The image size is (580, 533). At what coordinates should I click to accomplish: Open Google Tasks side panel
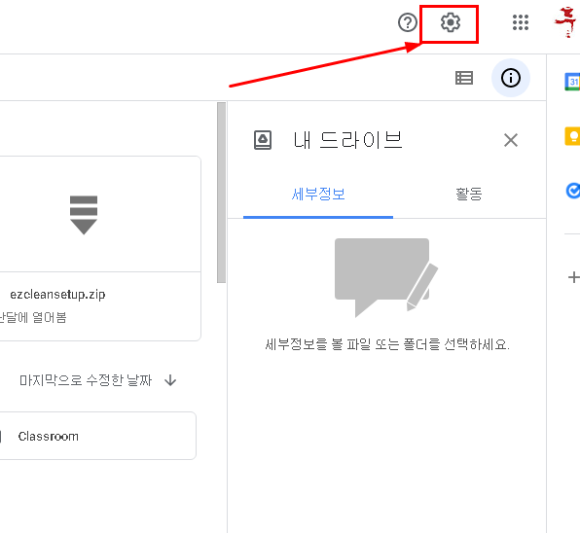coord(572,191)
